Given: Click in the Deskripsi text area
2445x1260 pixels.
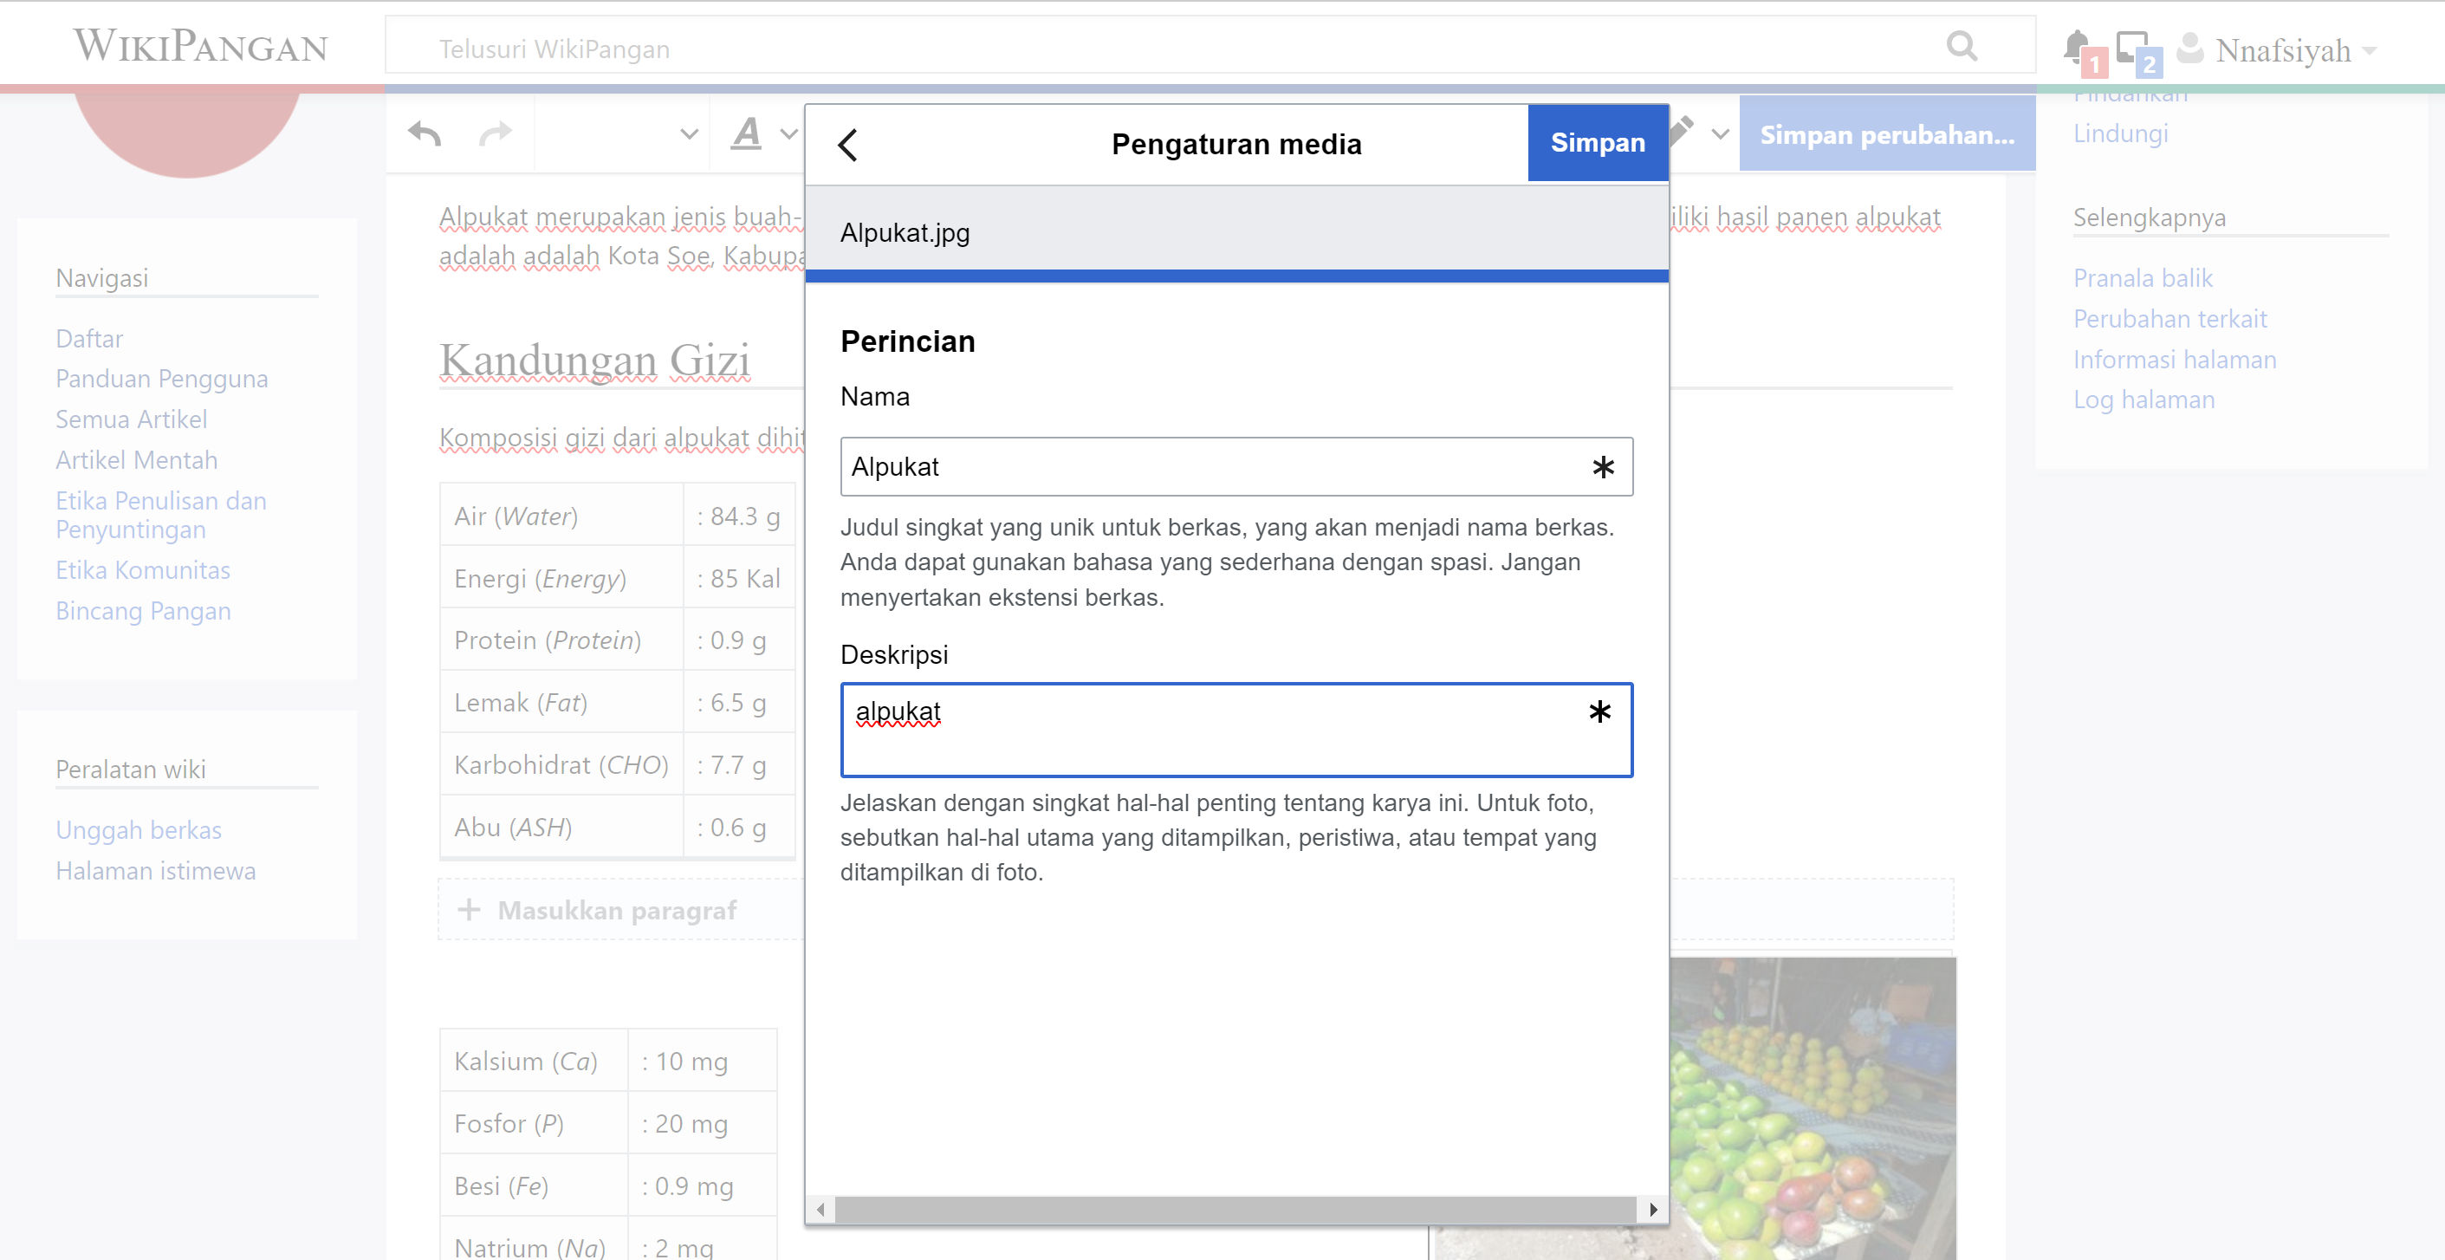Looking at the screenshot, I should click(x=1215, y=730).
